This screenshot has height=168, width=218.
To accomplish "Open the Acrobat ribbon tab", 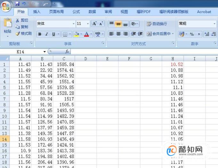I will 204,12.
